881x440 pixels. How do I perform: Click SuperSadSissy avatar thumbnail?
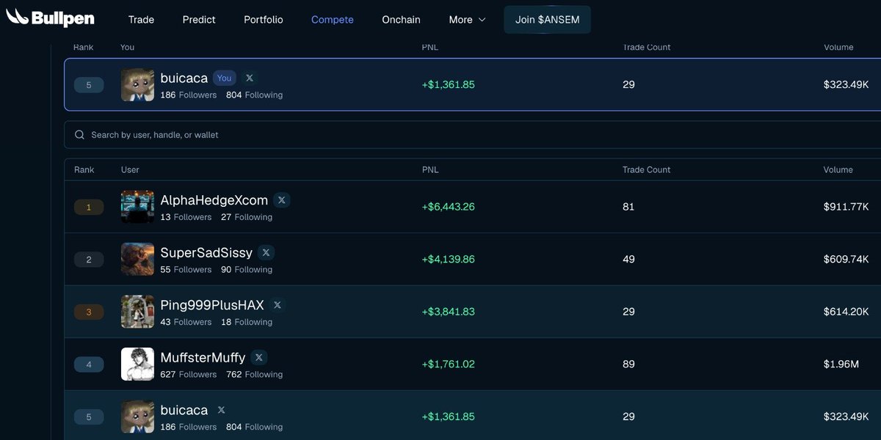137,259
